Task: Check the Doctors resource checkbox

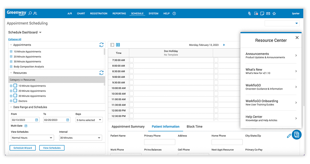Action: [15, 101]
